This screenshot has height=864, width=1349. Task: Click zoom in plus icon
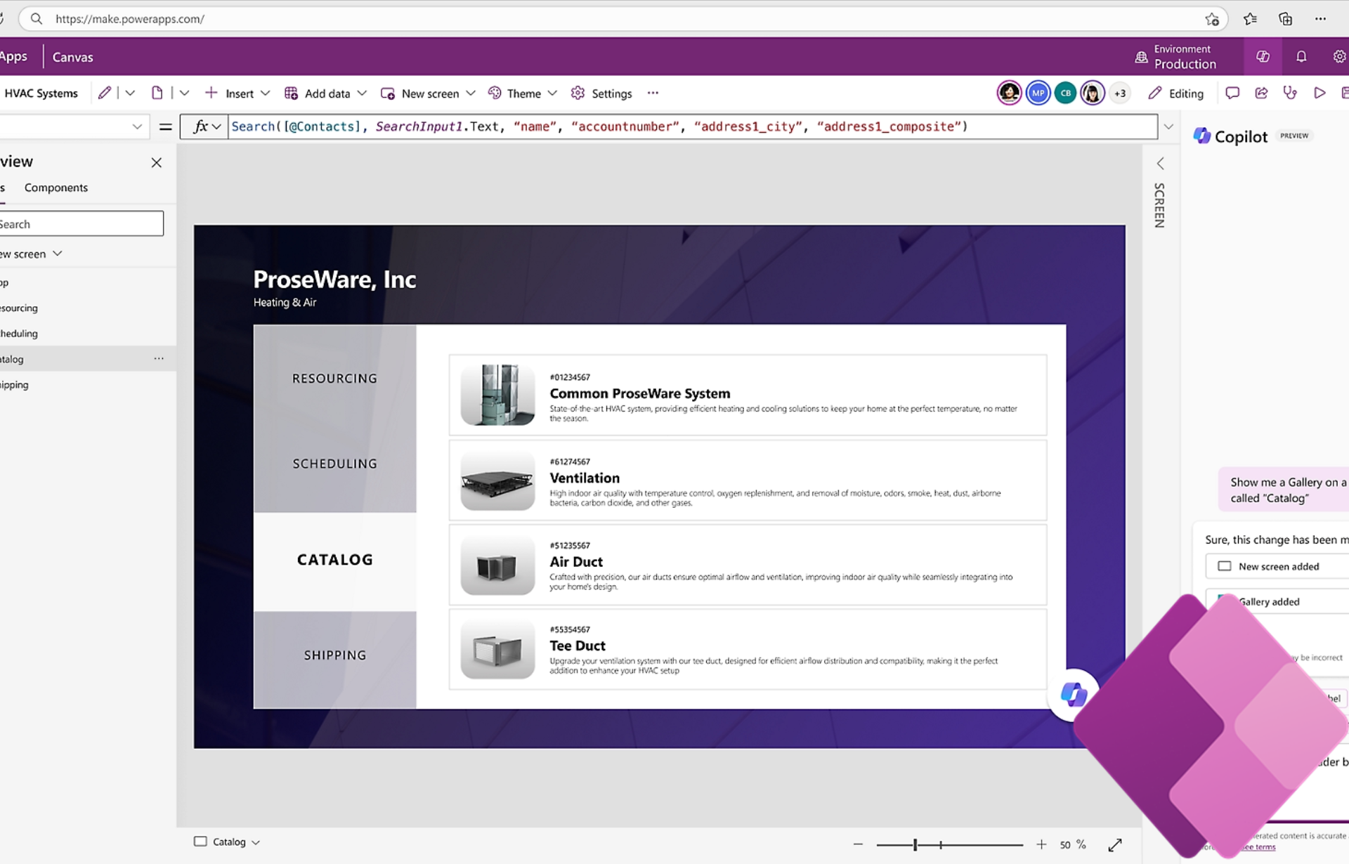pyautogui.click(x=1041, y=844)
